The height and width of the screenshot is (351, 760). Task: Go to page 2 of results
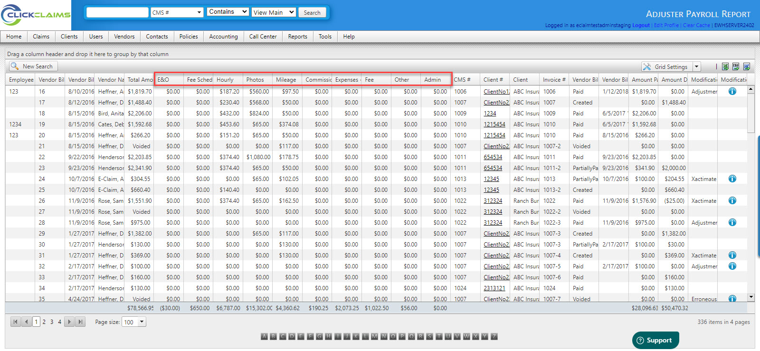click(x=44, y=322)
